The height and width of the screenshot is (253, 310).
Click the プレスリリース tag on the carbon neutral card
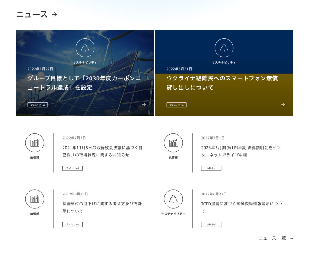(x=38, y=105)
